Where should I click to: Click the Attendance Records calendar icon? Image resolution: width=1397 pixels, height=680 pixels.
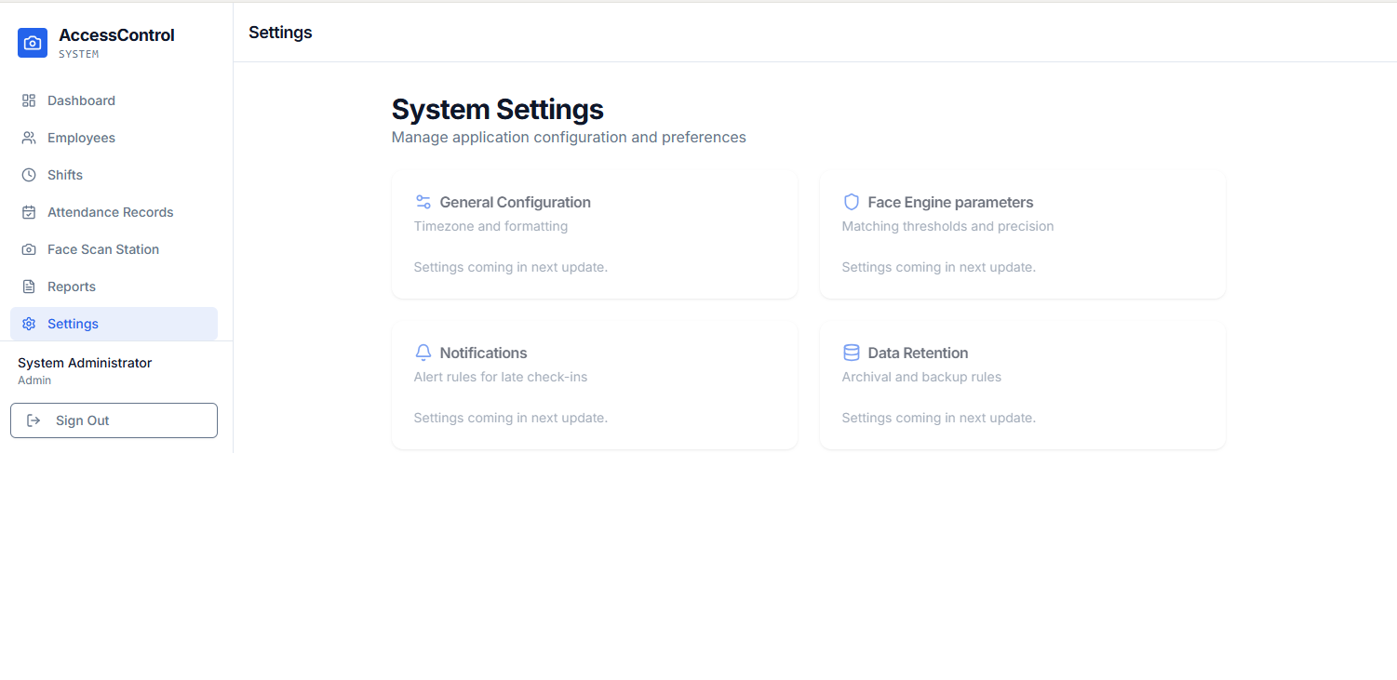(29, 212)
